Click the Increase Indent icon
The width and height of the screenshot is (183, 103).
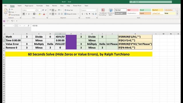[x=62, y=14]
